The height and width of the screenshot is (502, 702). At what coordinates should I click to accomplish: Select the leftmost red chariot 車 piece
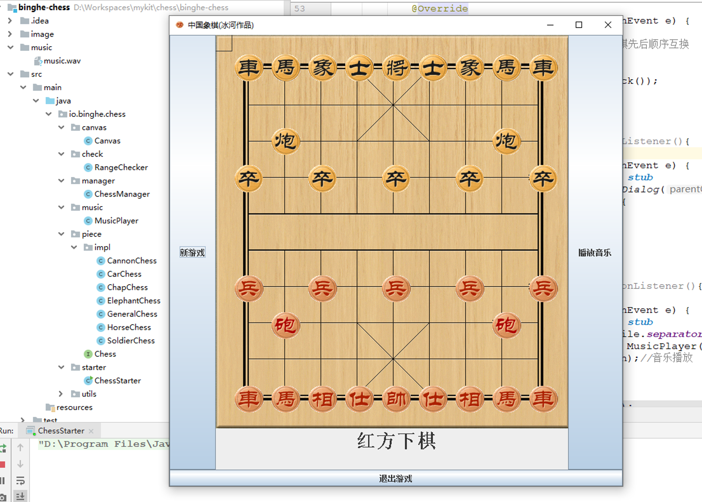coord(249,399)
